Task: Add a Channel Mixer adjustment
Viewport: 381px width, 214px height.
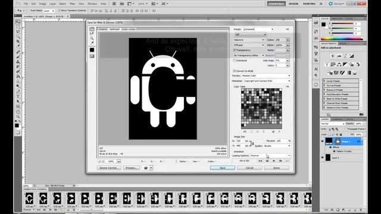Action: click(x=358, y=64)
